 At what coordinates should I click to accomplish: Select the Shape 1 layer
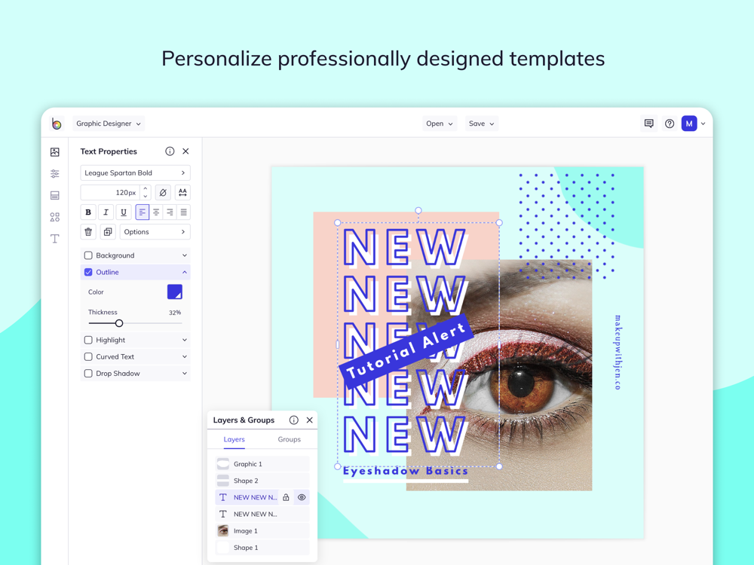tap(262, 548)
